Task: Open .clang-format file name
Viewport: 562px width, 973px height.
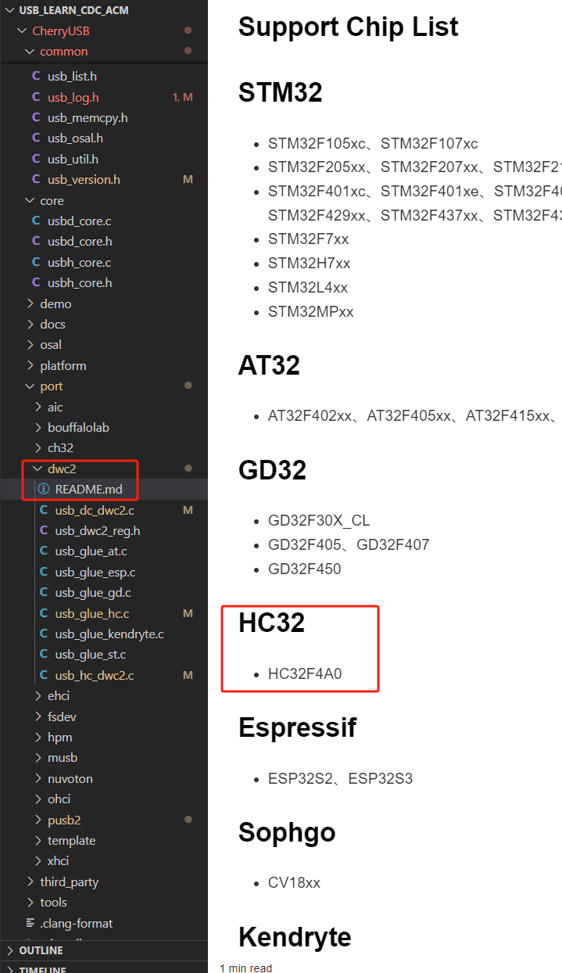Action: pos(77,923)
